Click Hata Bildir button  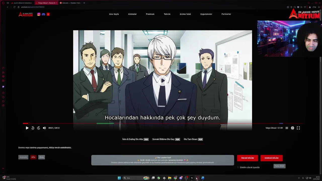(279, 166)
